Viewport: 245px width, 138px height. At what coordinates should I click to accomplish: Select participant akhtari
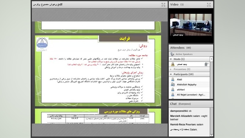point(189,90)
